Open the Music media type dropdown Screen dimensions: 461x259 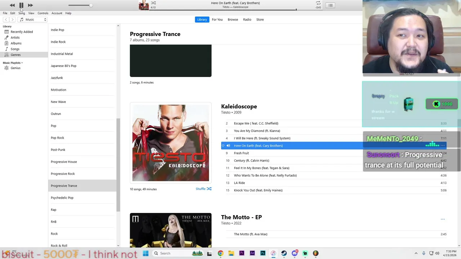(33, 19)
